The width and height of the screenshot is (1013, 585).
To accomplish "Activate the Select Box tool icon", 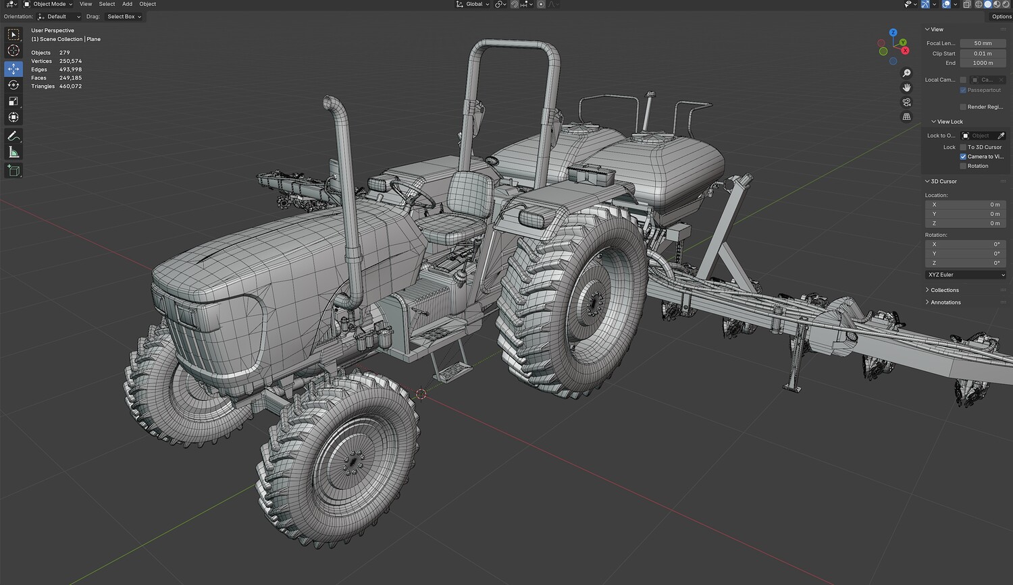I will point(14,34).
